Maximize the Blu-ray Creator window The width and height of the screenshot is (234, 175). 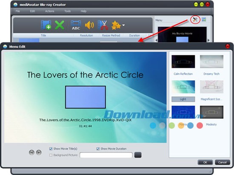pyautogui.click(x=202, y=4)
